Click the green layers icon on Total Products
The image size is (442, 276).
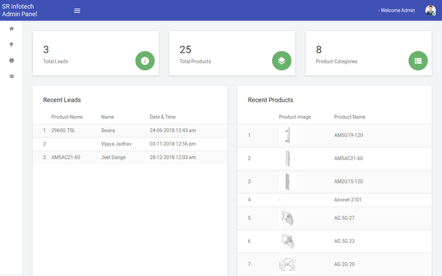[282, 61]
